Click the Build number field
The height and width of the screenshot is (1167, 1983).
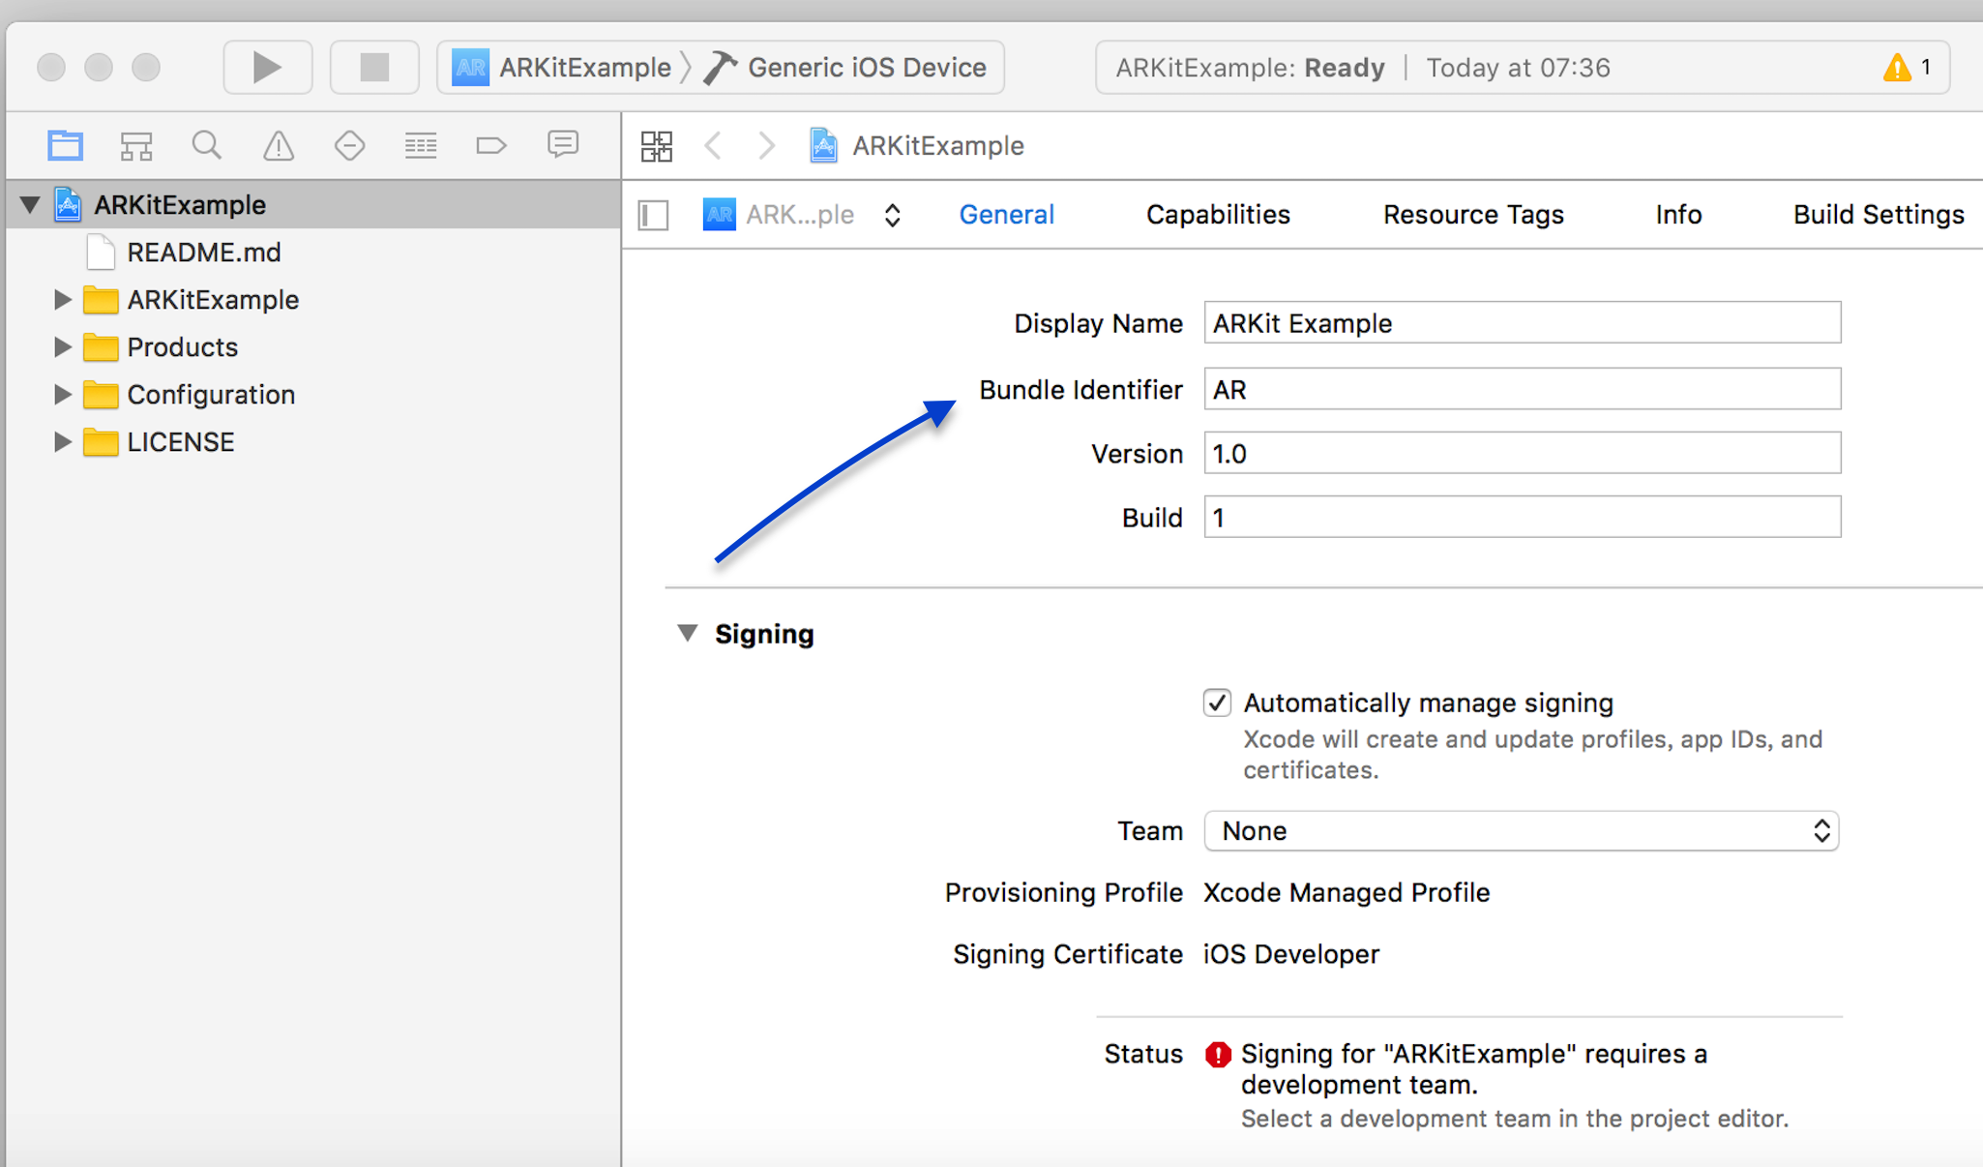(1523, 517)
